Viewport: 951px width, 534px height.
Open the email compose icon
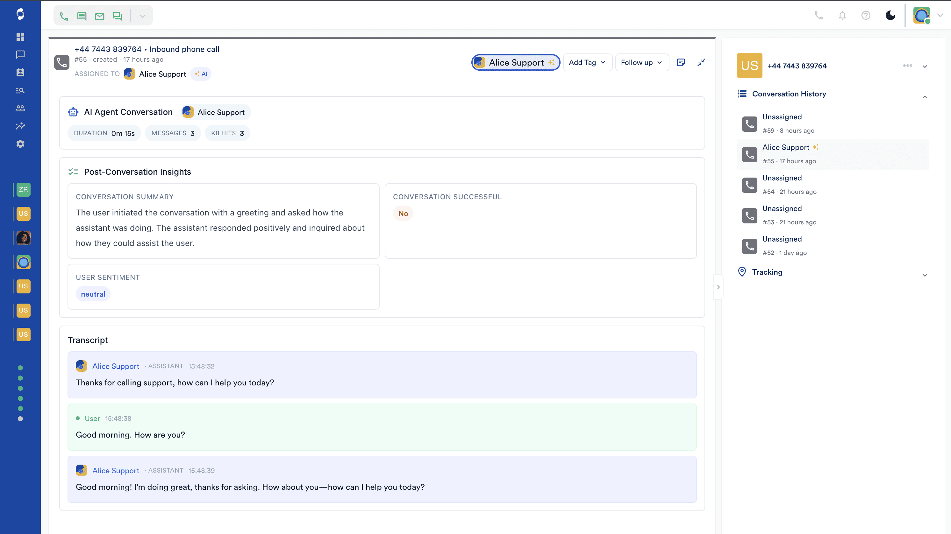coord(100,16)
